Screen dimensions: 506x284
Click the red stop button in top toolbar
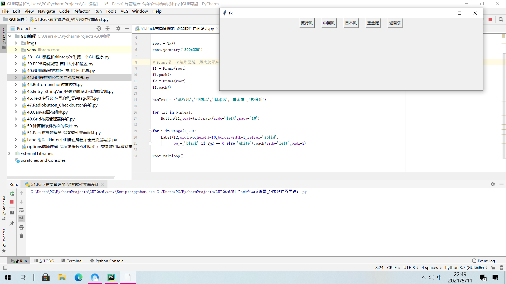point(490,19)
